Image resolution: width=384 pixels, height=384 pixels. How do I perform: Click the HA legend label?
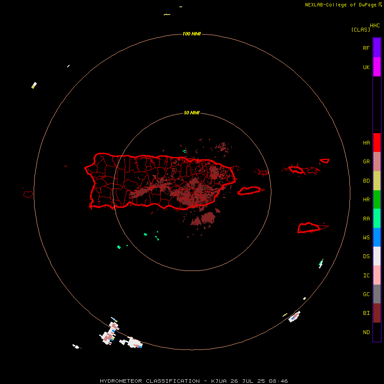(366, 143)
